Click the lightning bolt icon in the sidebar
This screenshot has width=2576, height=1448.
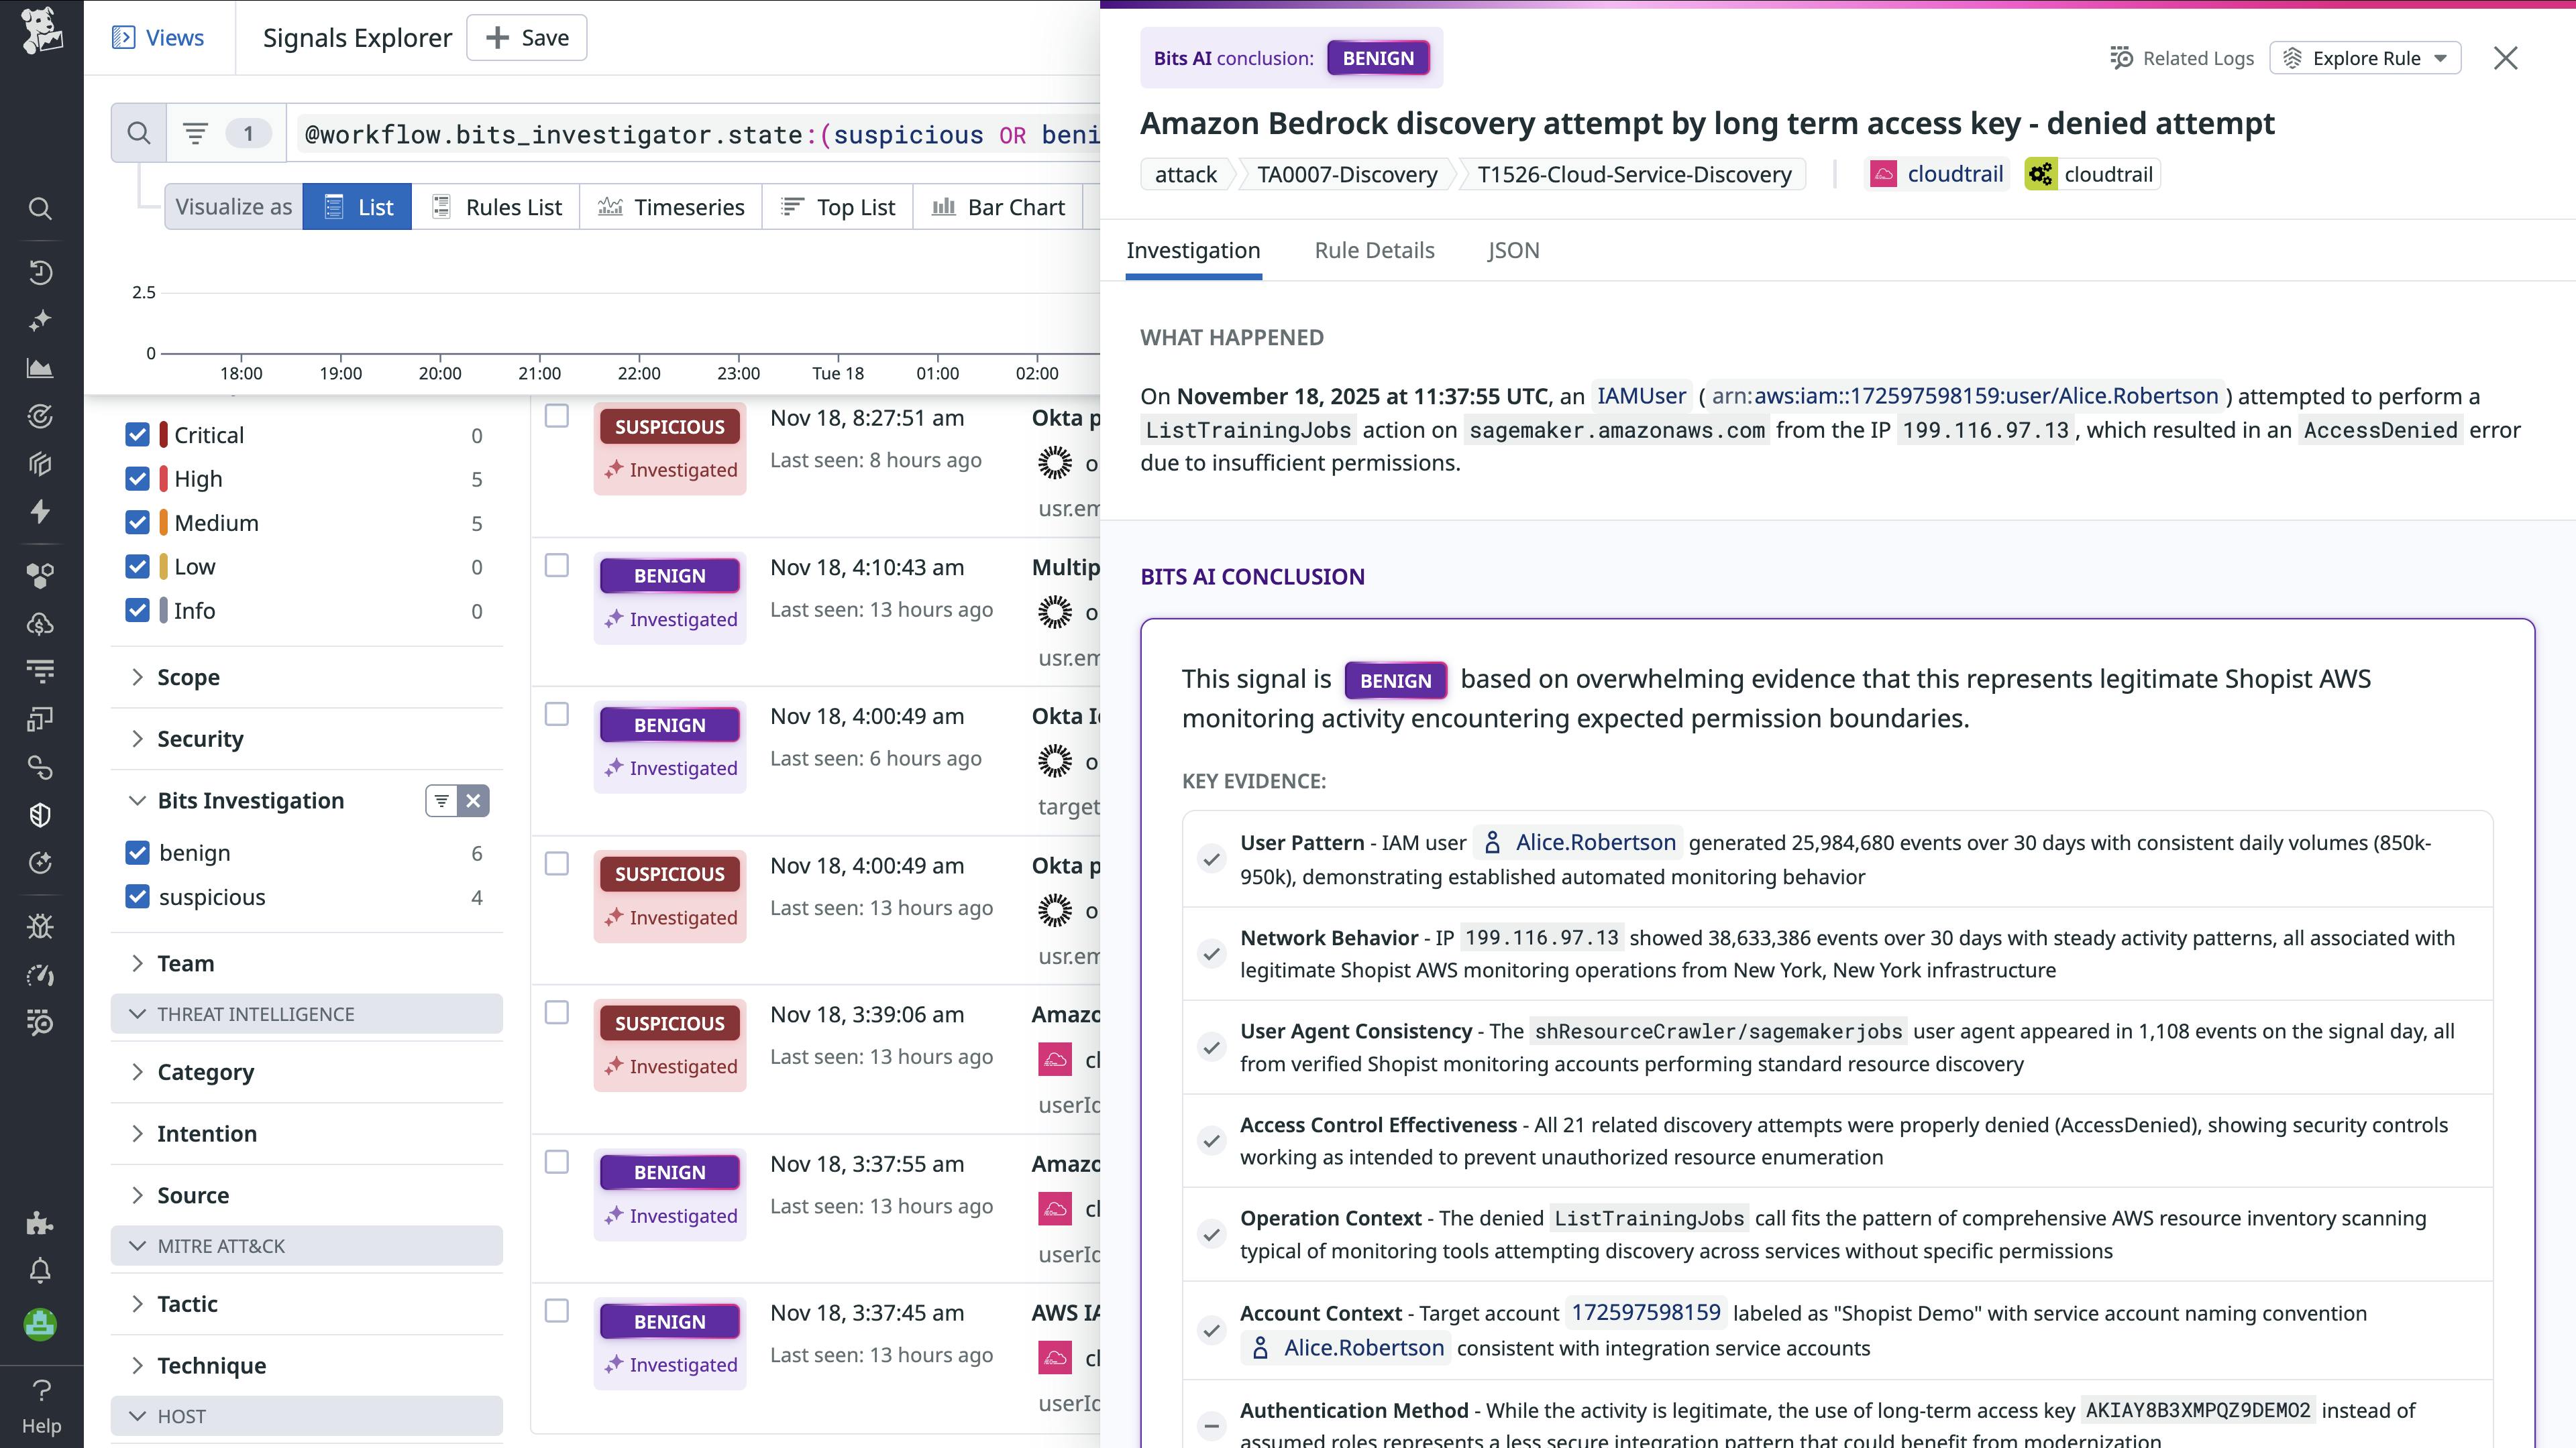(40, 511)
